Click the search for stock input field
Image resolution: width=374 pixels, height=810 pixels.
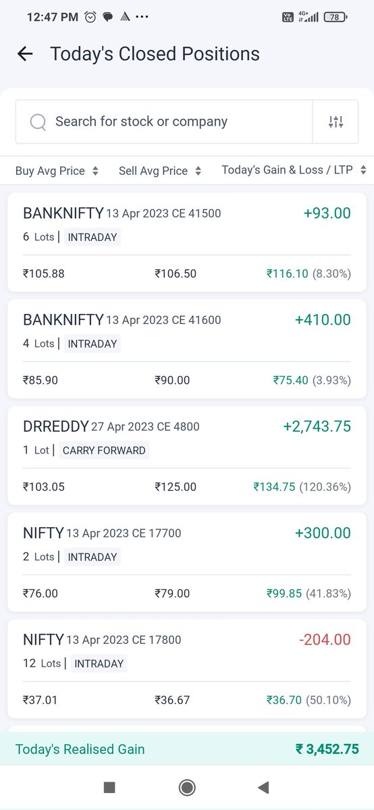tap(164, 122)
